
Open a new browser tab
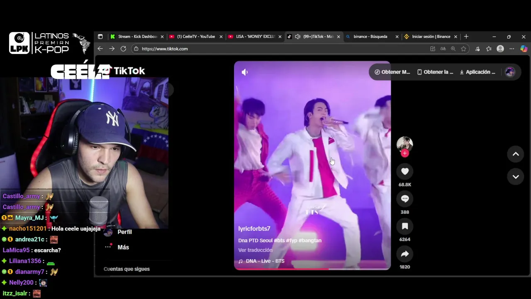(466, 37)
